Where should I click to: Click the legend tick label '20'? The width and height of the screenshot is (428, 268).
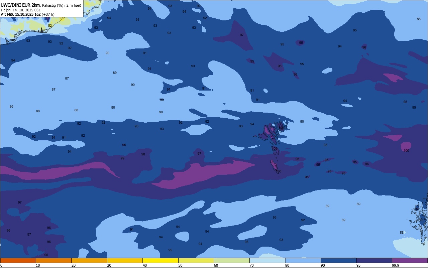click(x=74, y=265)
